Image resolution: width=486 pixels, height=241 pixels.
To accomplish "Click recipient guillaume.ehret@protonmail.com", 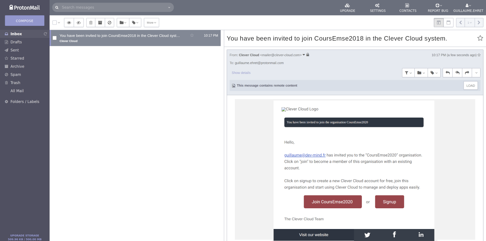I will pos(259,63).
